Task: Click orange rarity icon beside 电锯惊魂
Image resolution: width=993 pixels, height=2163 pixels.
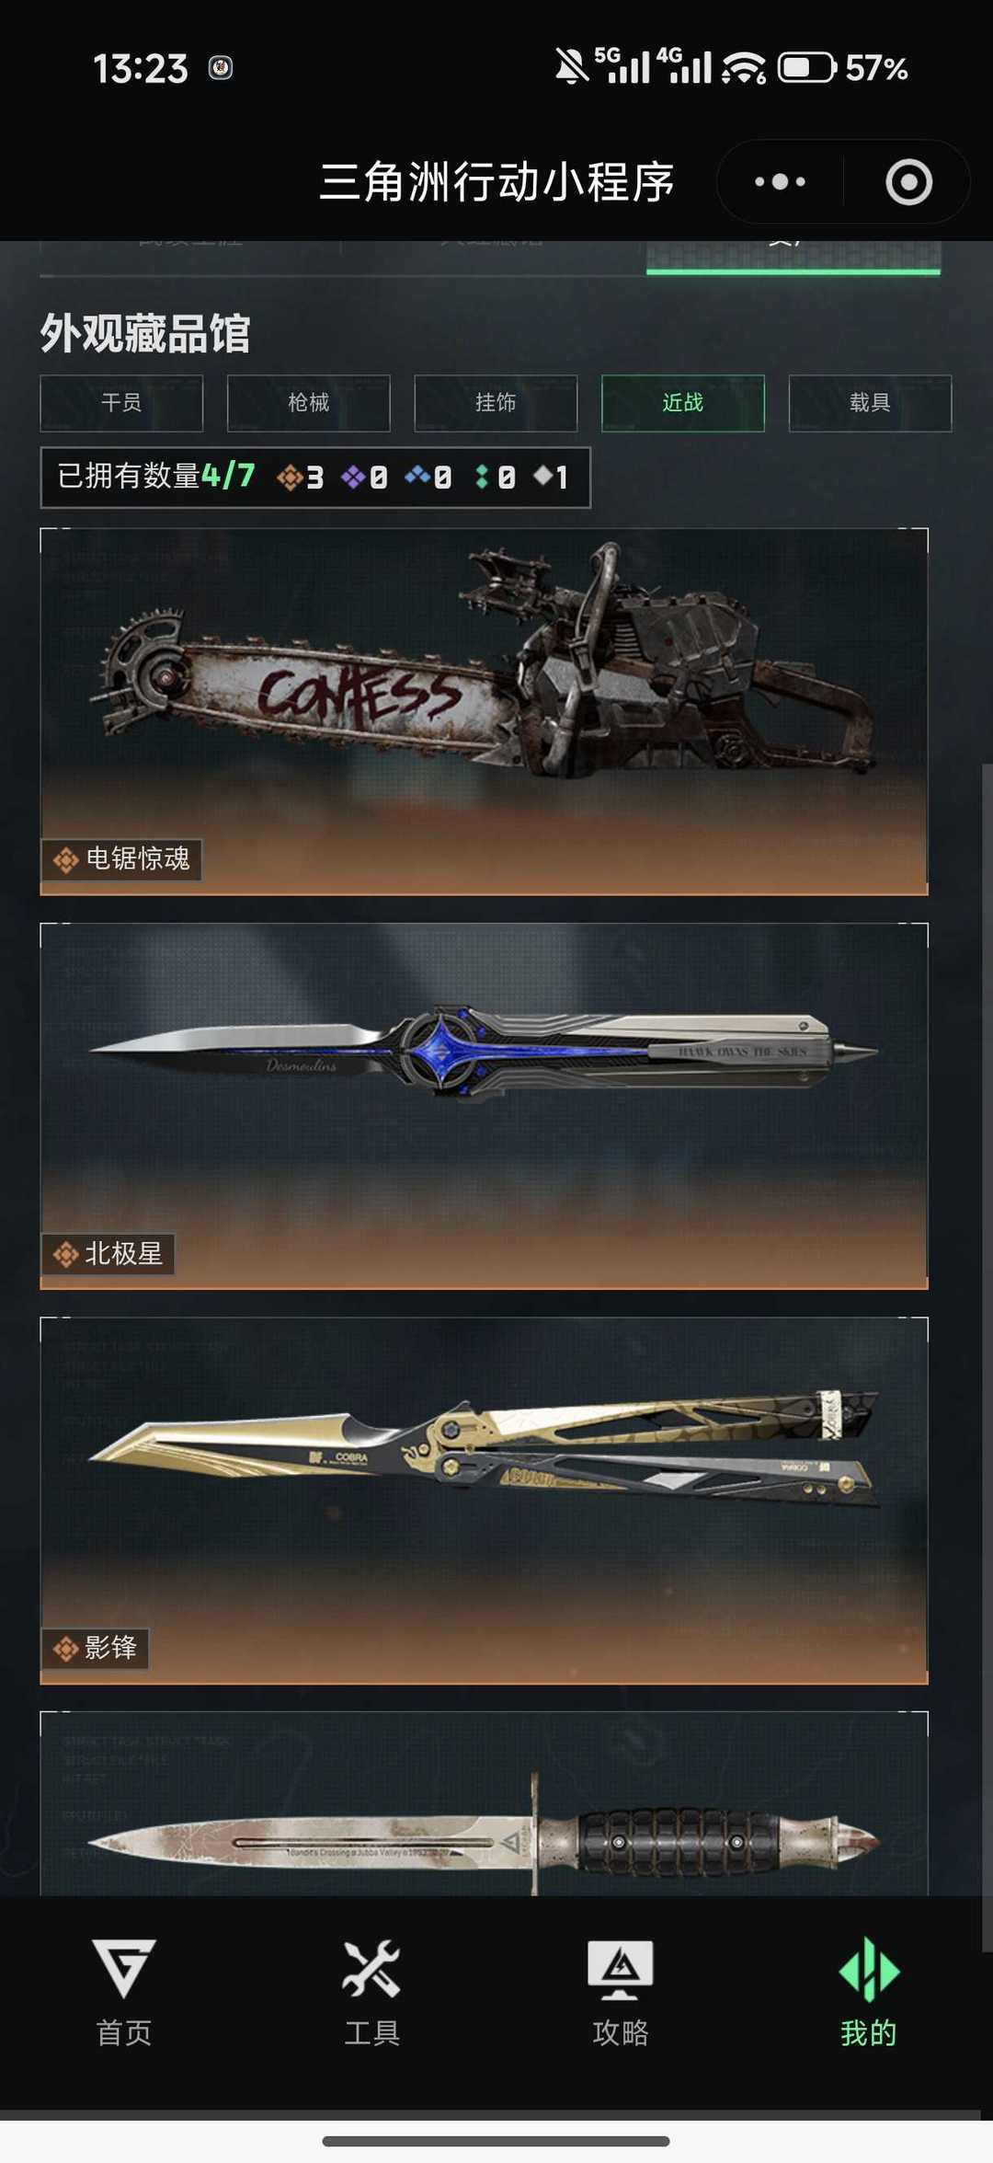Action: (65, 860)
